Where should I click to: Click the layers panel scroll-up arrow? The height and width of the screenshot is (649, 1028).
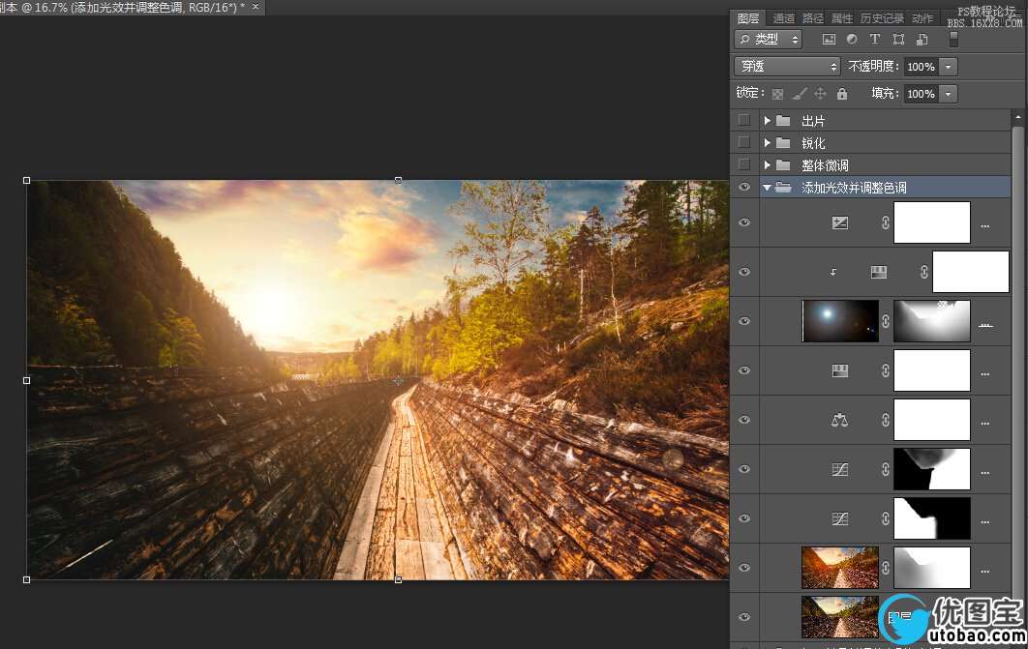point(1017,118)
